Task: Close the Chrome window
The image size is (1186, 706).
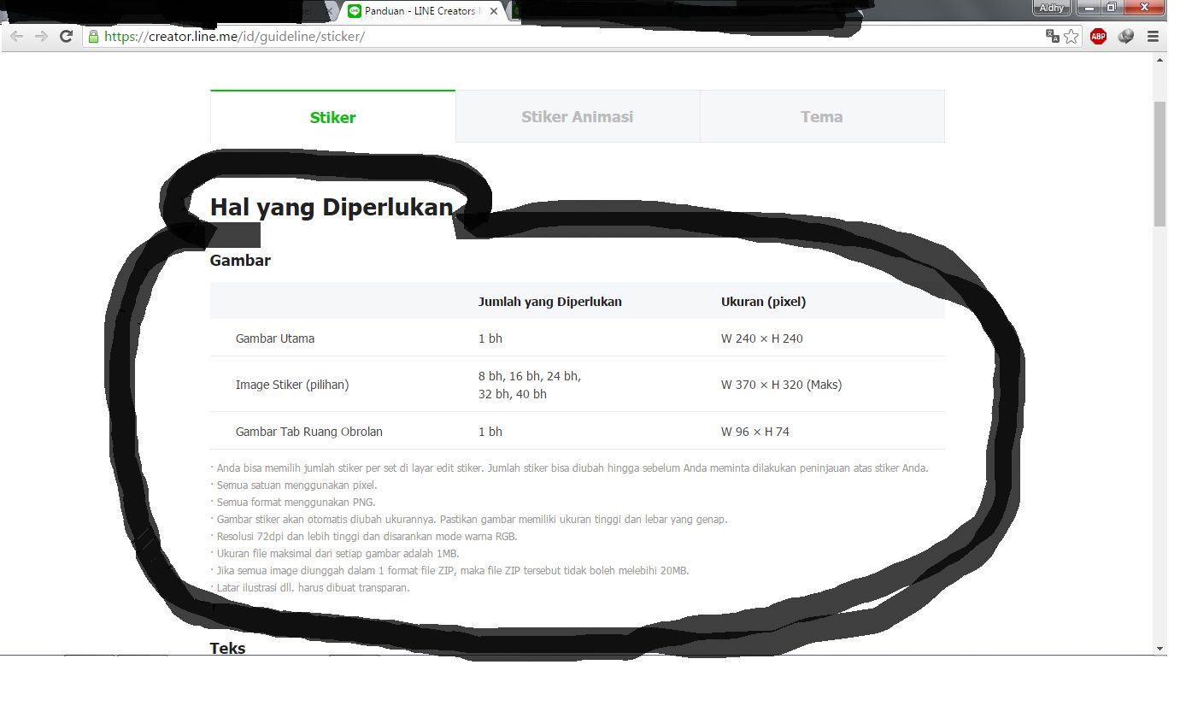Action: tap(1142, 8)
